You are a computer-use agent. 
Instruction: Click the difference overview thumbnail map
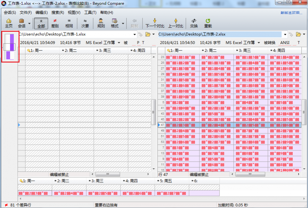10,47
